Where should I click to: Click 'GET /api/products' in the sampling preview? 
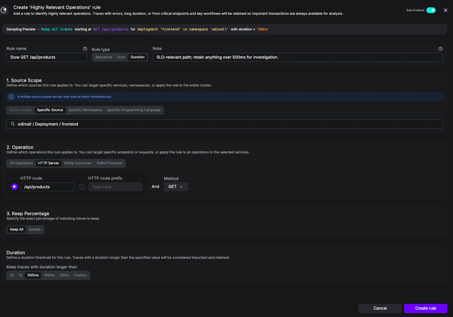(x=111, y=29)
